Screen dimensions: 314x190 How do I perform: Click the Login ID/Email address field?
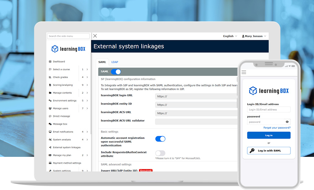[x=269, y=110]
